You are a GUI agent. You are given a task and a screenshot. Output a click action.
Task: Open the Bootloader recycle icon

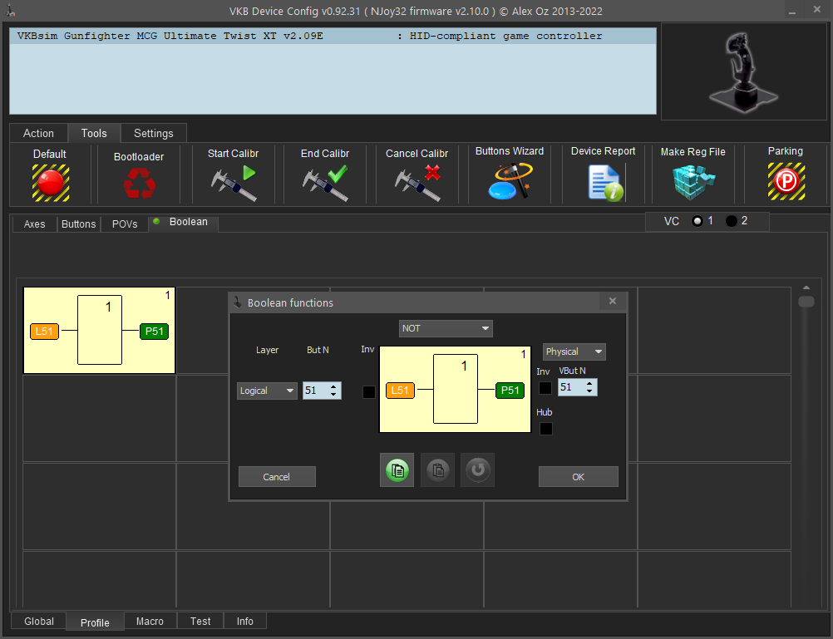139,183
